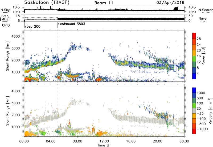Click the "−1000" tick on Velocity colorbar
Screen dimensions: 213x147
click(x=202, y=129)
